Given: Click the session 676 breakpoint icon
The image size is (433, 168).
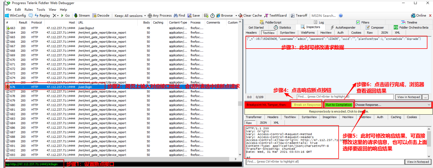Looking at the screenshot, I should click(x=8, y=87).
